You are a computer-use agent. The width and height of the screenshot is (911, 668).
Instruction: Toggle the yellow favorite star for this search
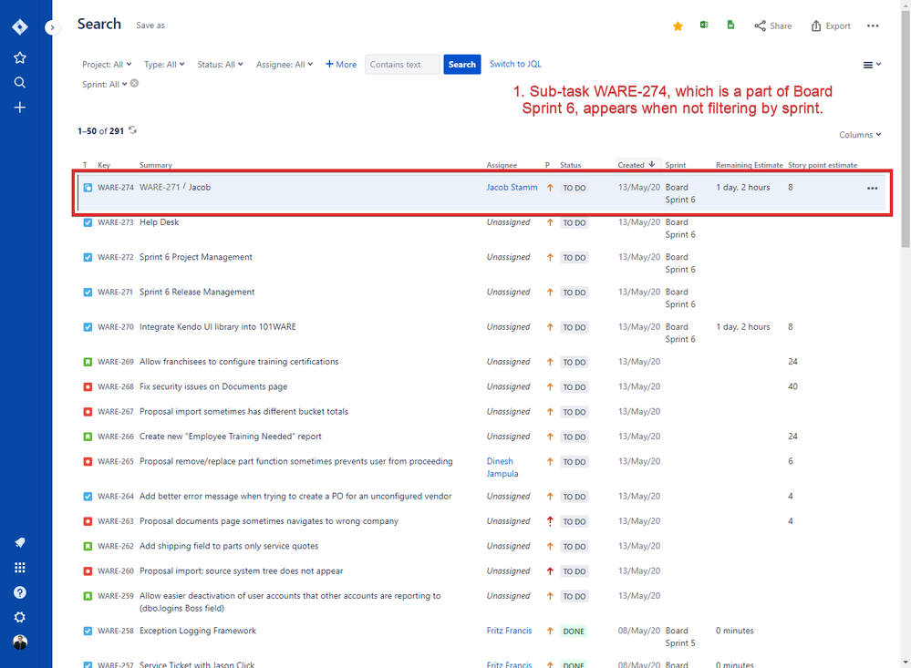click(678, 26)
